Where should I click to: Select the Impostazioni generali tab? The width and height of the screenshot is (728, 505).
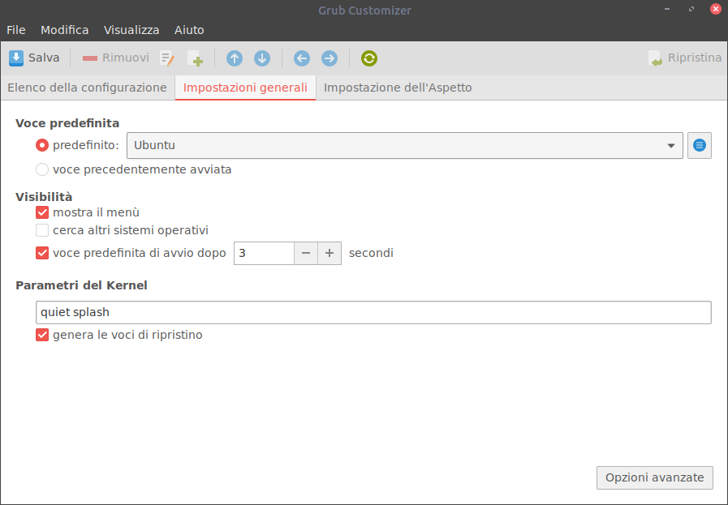click(x=245, y=88)
